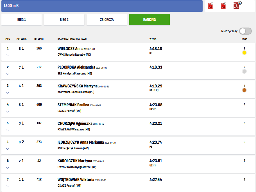
Task: Open the PDF marked L
Action: [210, 6]
